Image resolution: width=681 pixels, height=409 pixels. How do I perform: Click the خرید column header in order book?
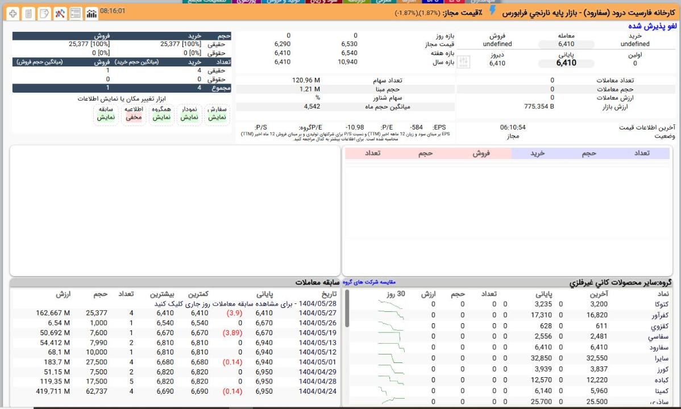coord(537,153)
